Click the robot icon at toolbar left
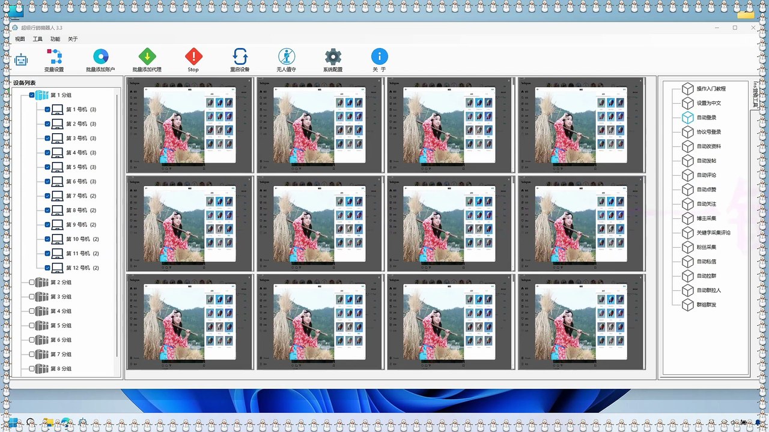Viewport: 769px width, 432px height. pyautogui.click(x=21, y=60)
